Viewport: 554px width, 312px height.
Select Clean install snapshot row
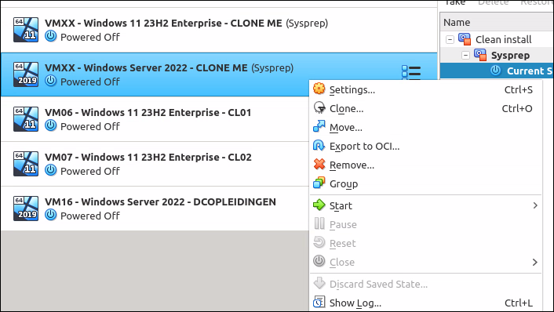click(497, 39)
